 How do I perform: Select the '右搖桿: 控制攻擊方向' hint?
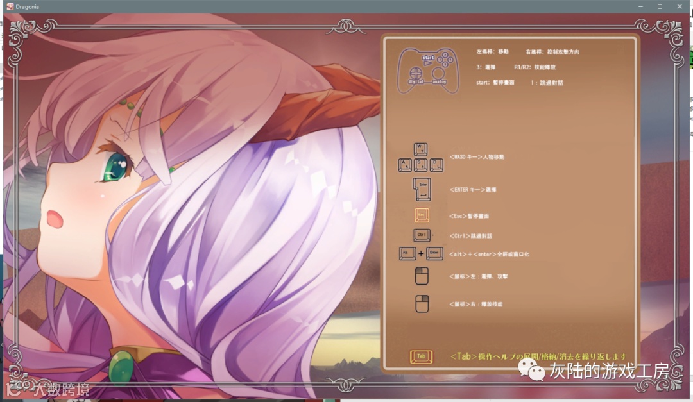(x=552, y=52)
